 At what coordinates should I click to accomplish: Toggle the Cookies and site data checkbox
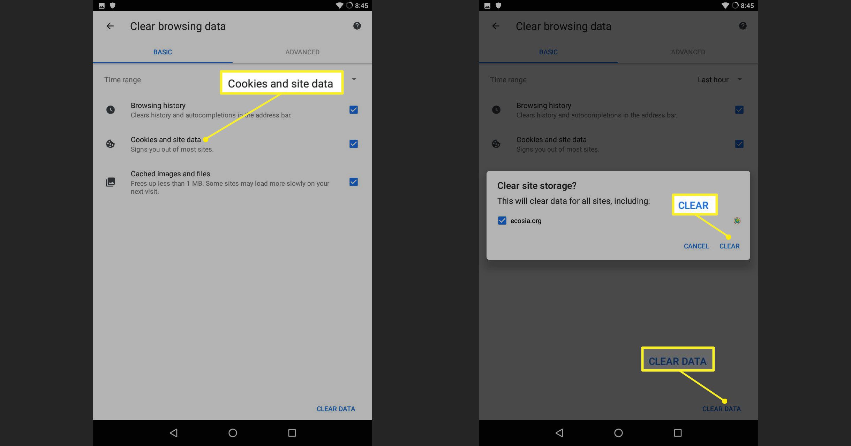pyautogui.click(x=353, y=144)
